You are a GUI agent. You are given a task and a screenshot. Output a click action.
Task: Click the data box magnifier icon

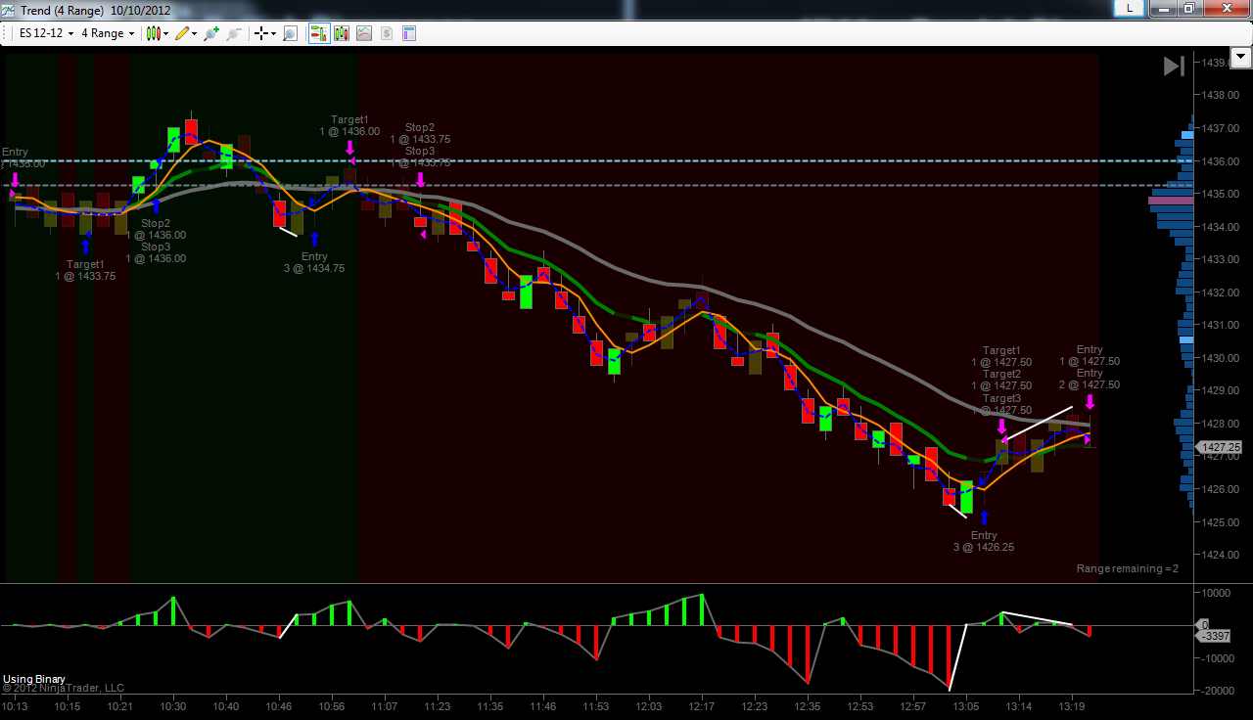pyautogui.click(x=290, y=33)
